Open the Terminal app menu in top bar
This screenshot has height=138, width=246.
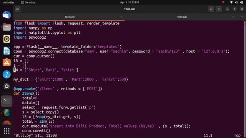[28, 2]
